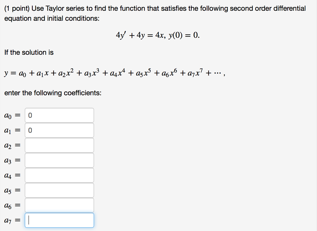Click the blank field beside a3 label

pos(59,160)
